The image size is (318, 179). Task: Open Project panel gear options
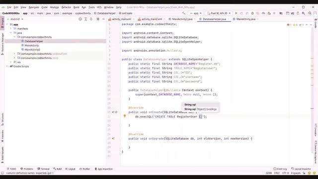coord(98,19)
